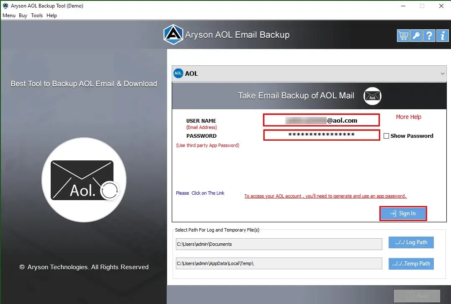451x304 pixels.
Task: Click the USER NAME label
Action: click(201, 121)
